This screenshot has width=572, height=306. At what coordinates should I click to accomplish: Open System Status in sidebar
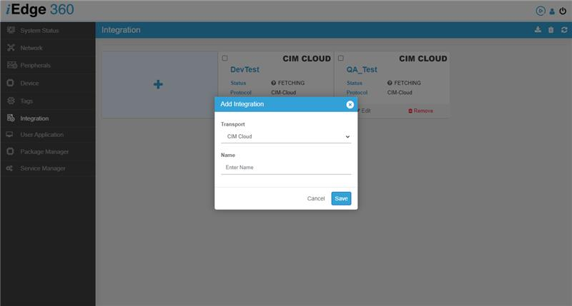point(40,31)
